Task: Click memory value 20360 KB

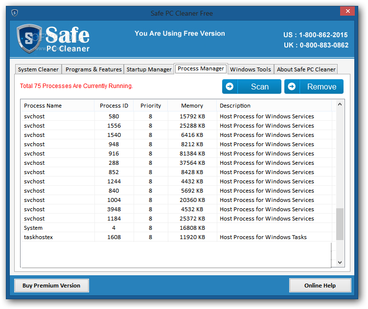Action: [x=192, y=200]
